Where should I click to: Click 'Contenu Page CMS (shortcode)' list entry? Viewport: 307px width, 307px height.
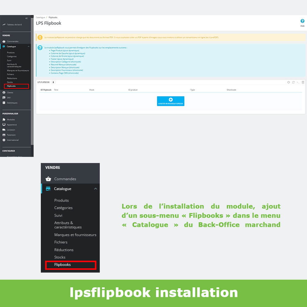click(x=64, y=73)
